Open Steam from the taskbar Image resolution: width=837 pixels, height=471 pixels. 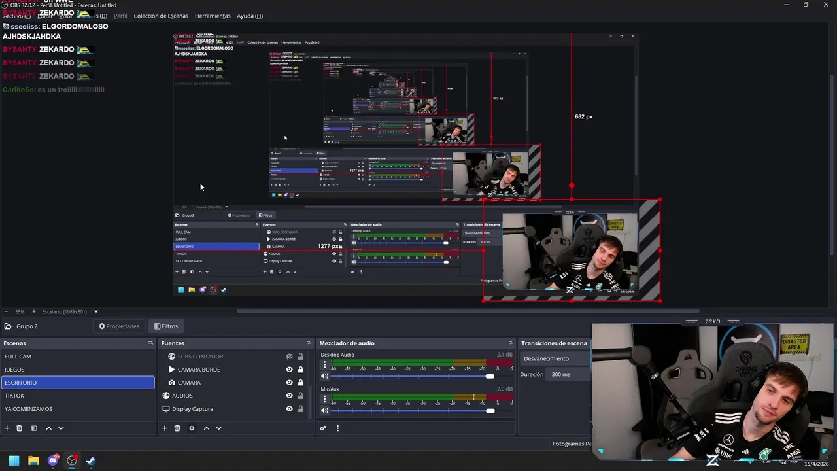click(x=91, y=461)
